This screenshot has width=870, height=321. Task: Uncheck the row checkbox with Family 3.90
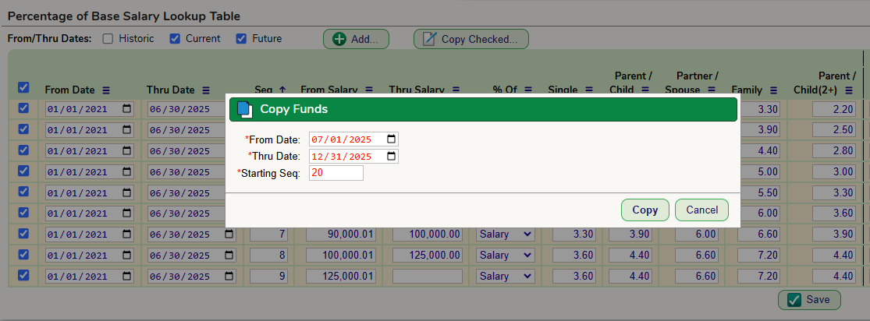(23, 129)
